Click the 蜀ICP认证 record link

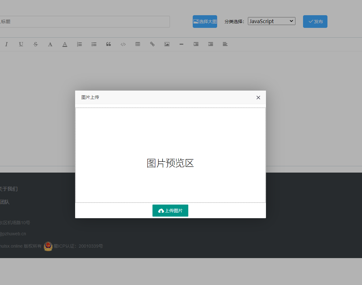(x=78, y=246)
